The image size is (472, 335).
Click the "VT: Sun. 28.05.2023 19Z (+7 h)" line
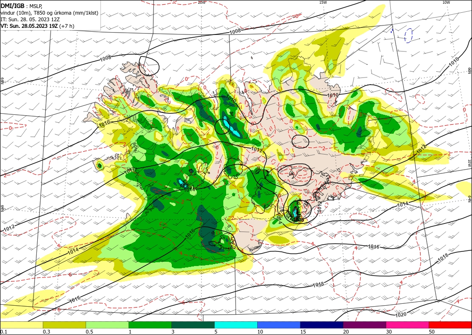coord(37,26)
